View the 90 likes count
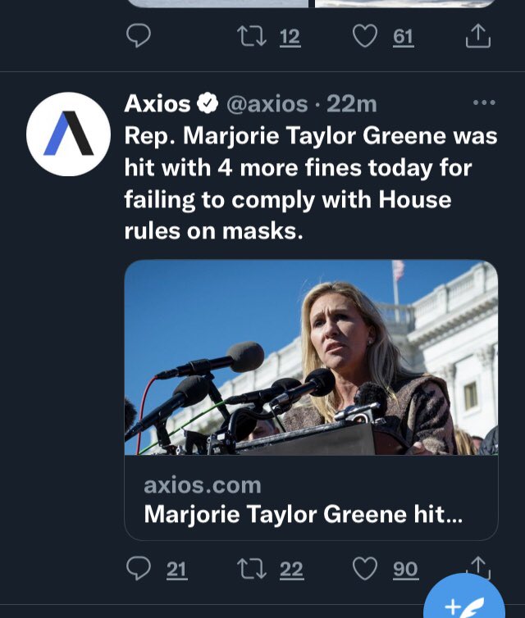The image size is (525, 618). pos(405,570)
